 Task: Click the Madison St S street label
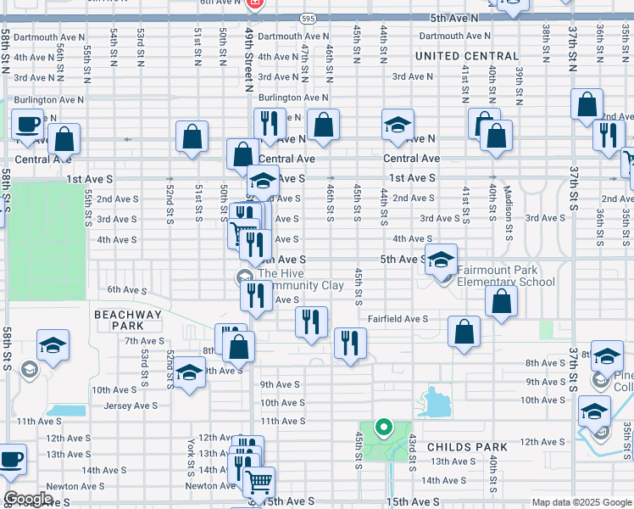pyautogui.click(x=508, y=213)
